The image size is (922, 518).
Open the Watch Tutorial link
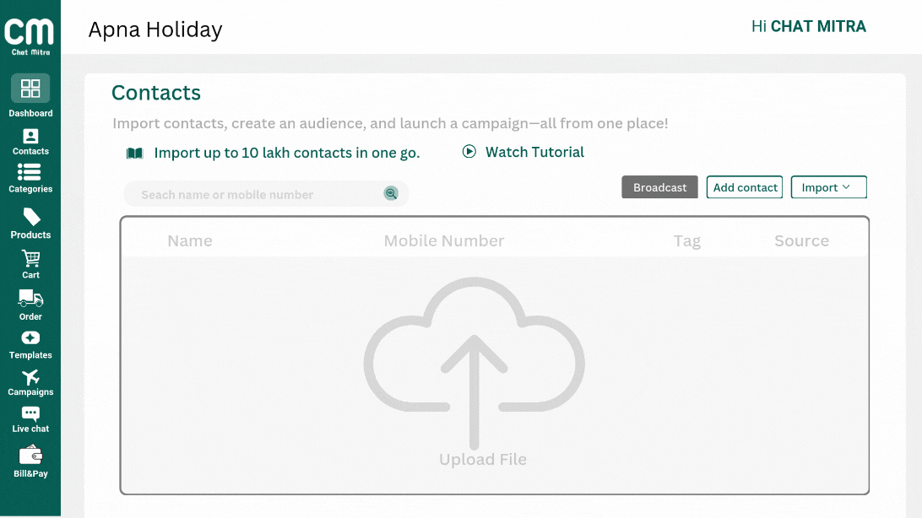(523, 153)
